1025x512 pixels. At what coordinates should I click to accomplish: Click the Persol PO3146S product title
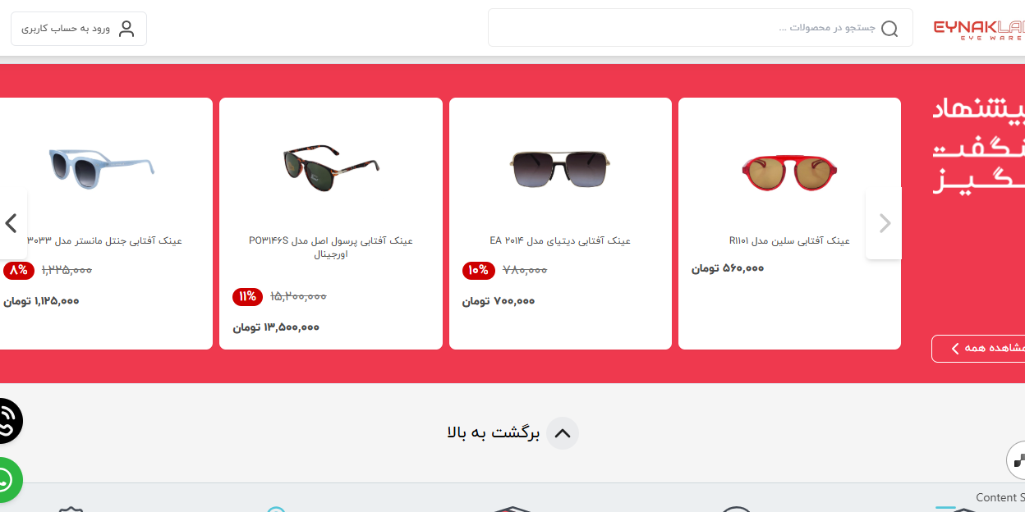coord(331,247)
